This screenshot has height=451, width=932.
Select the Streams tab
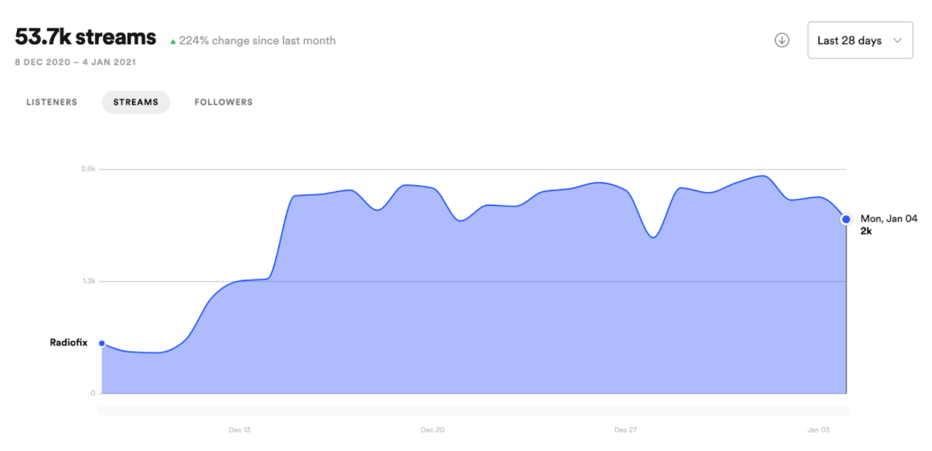[x=136, y=102]
